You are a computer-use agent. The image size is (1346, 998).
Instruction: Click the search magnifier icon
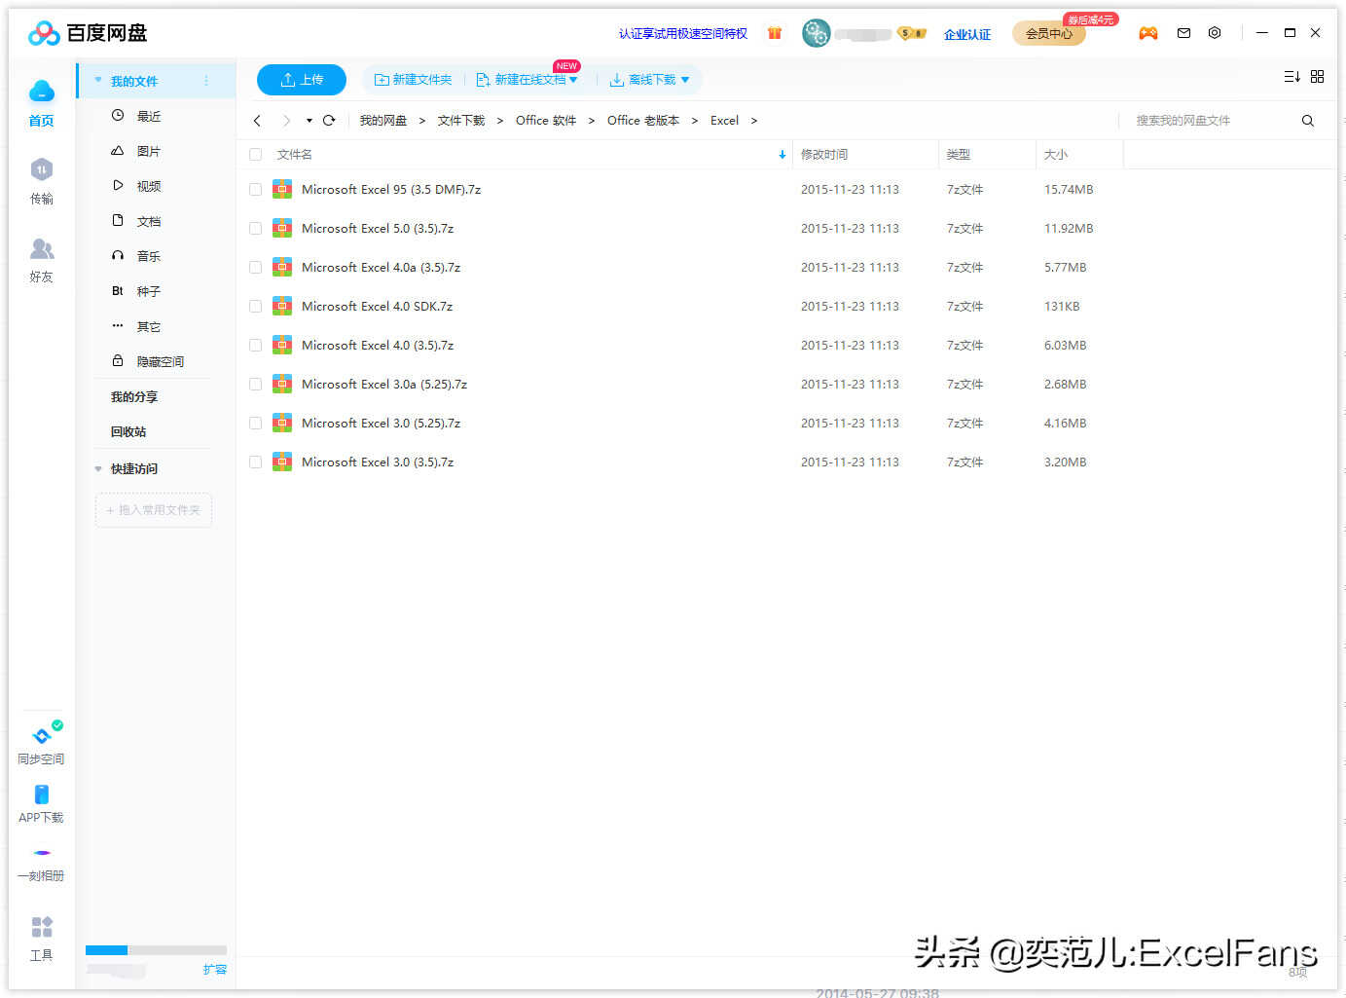point(1308,121)
